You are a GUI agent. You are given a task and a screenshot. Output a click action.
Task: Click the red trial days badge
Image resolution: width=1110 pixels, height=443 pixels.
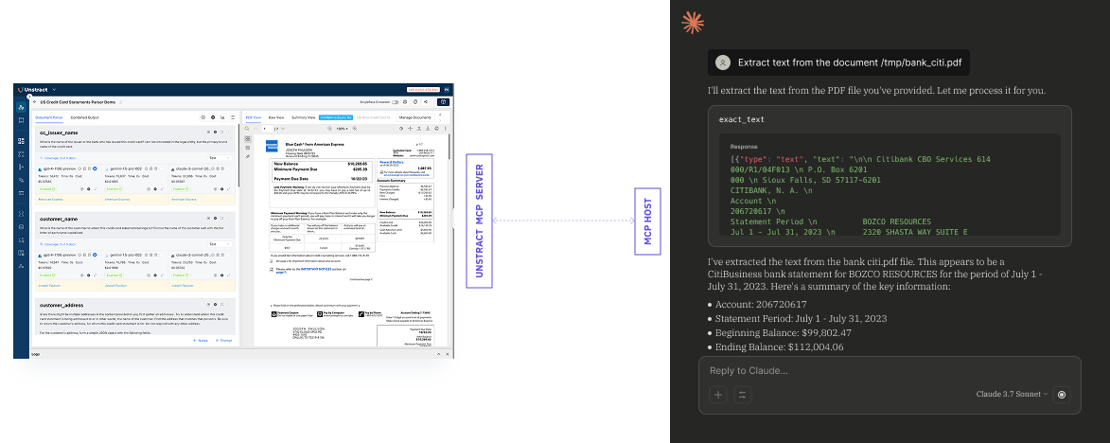pos(423,90)
